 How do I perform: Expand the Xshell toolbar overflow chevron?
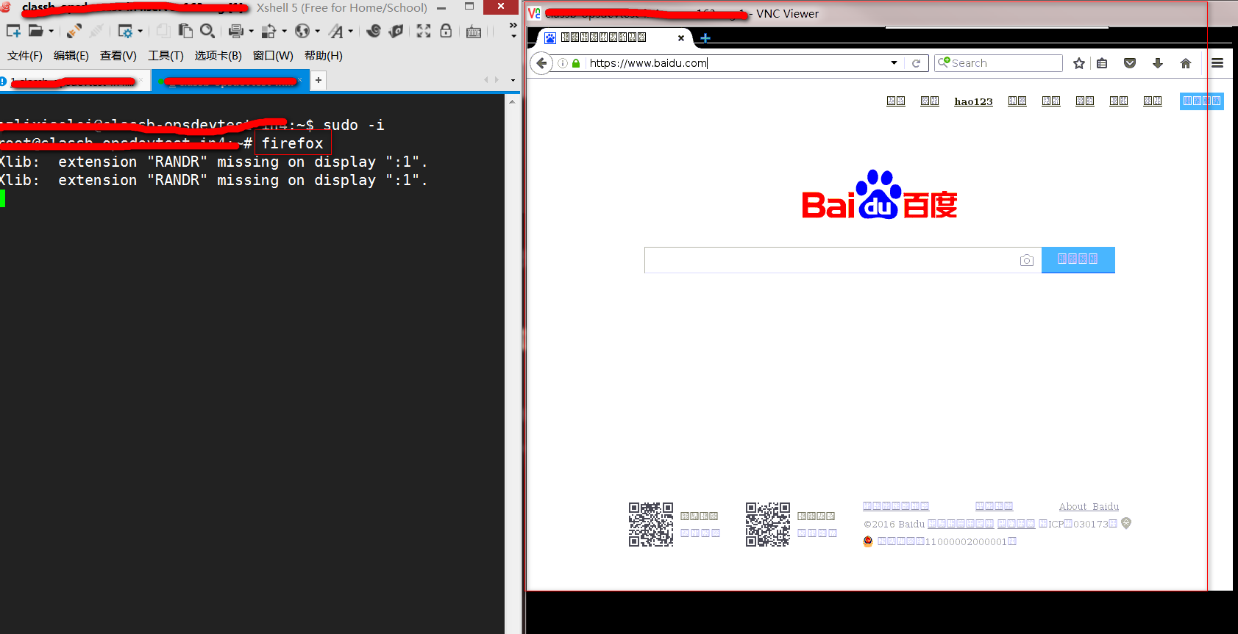pyautogui.click(x=513, y=25)
